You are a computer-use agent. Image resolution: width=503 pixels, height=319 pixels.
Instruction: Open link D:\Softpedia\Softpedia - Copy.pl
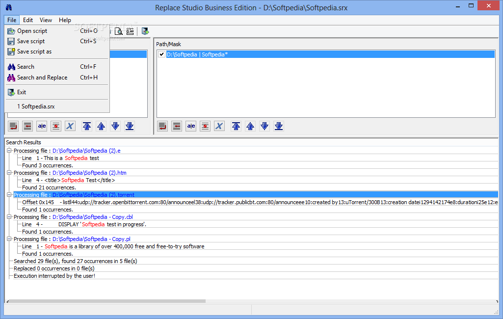(91, 239)
